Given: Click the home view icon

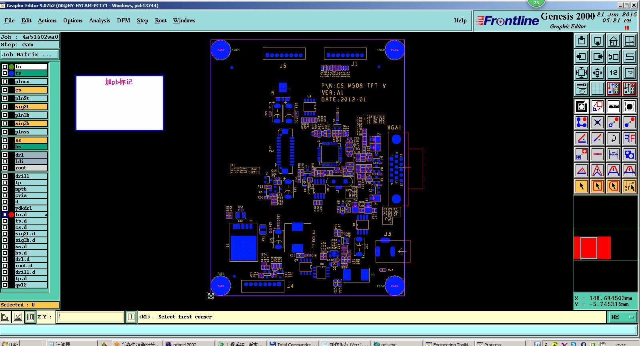Looking at the screenshot, I should pos(614,41).
